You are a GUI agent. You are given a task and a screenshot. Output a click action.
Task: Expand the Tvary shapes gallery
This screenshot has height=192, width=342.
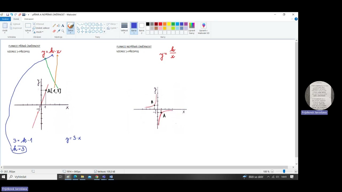104,32
